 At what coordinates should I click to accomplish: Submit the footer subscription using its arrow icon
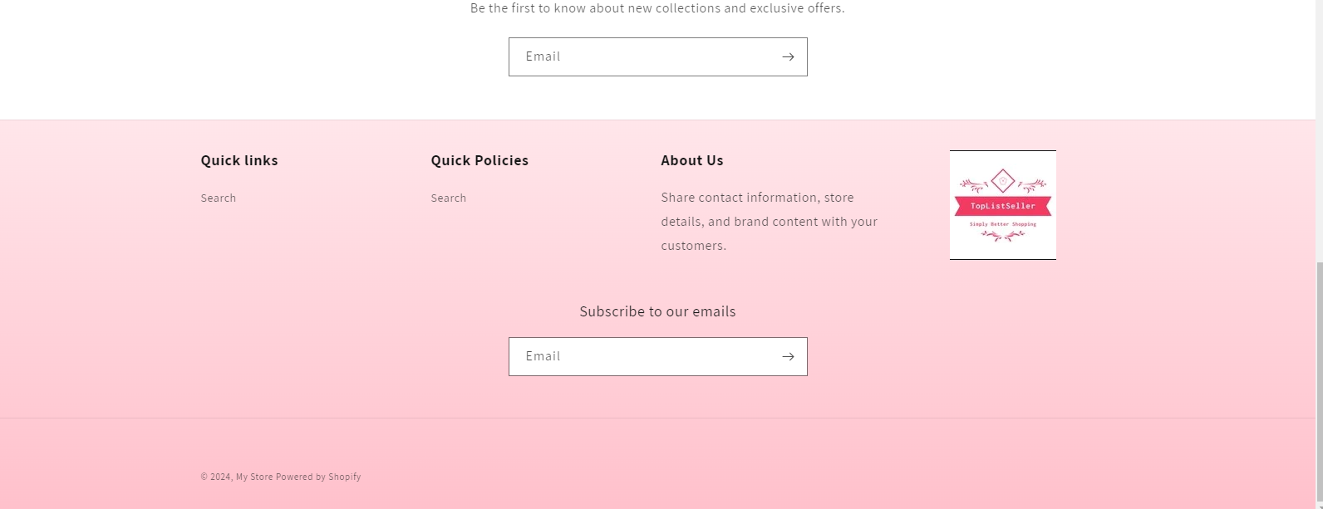click(x=788, y=356)
